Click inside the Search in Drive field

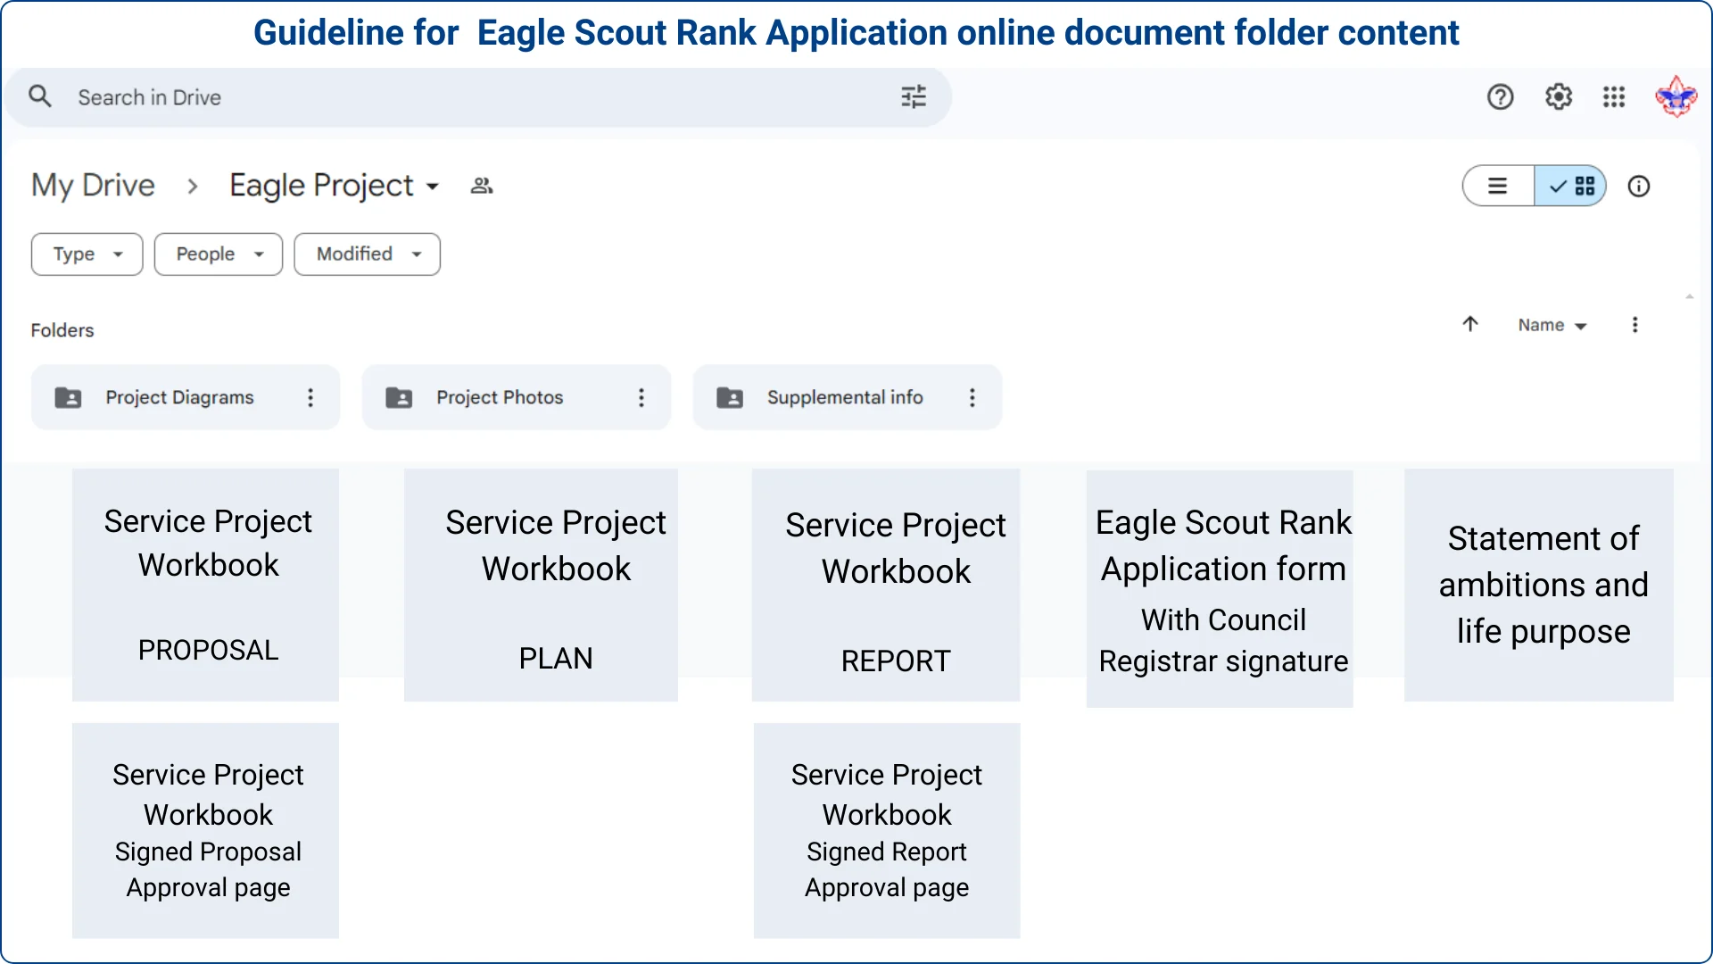pyautogui.click(x=357, y=96)
